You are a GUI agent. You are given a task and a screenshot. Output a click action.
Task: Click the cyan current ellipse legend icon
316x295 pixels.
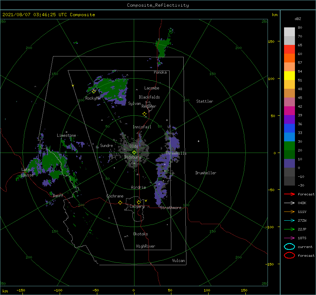289,247
